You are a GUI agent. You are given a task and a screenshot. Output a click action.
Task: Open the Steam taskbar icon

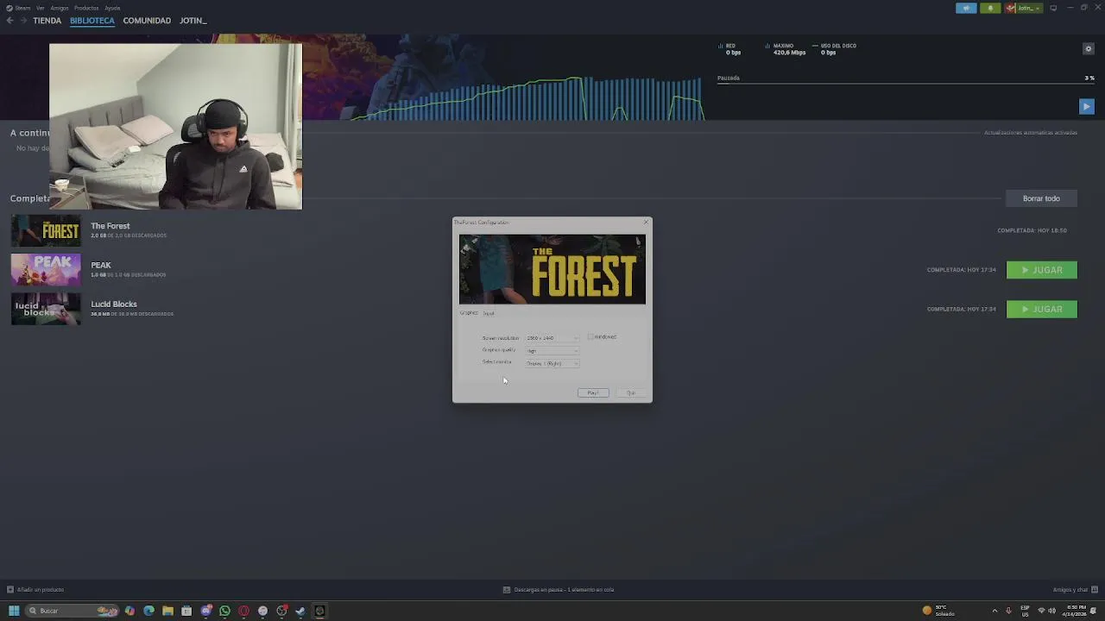click(x=300, y=611)
